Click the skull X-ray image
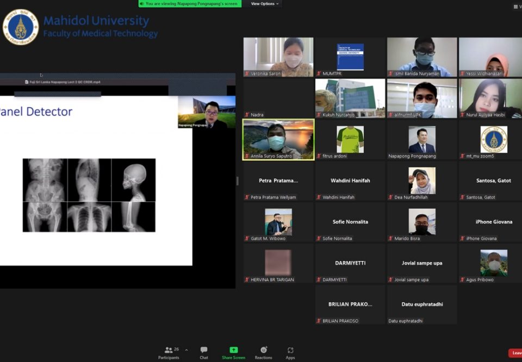This screenshot has width=522, height=362. (133, 180)
